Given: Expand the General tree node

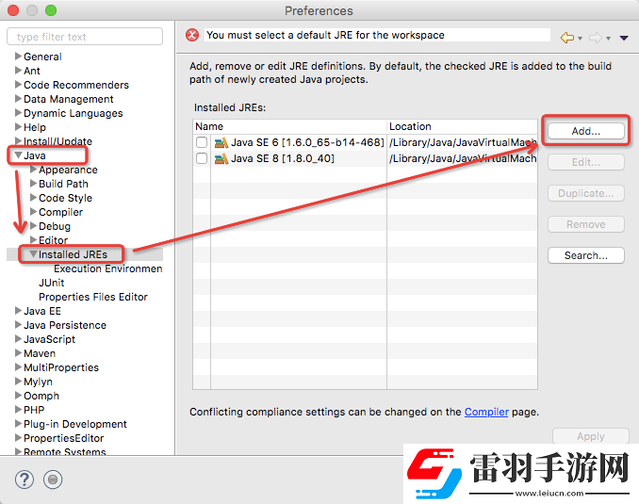Looking at the screenshot, I should click(x=18, y=56).
